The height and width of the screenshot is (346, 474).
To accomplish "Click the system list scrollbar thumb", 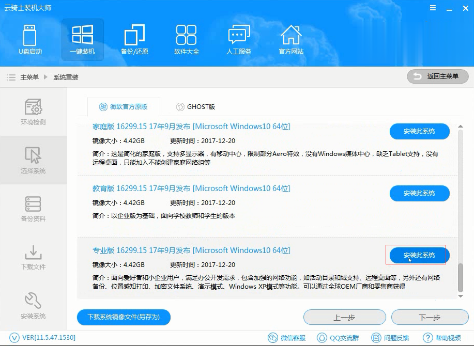I will point(461,278).
